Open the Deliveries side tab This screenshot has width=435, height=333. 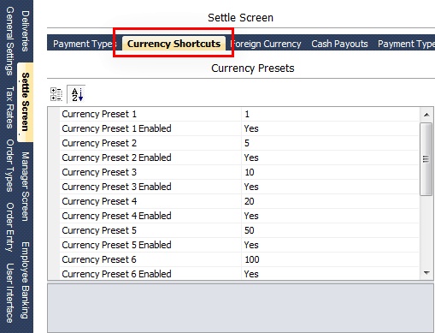point(25,31)
